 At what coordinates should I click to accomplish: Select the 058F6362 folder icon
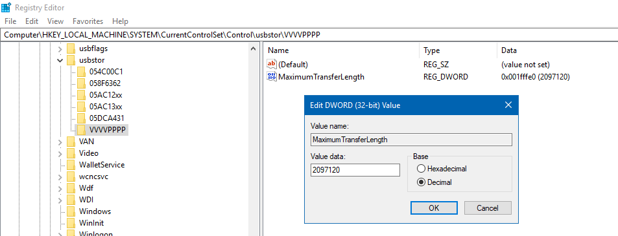pos(81,83)
